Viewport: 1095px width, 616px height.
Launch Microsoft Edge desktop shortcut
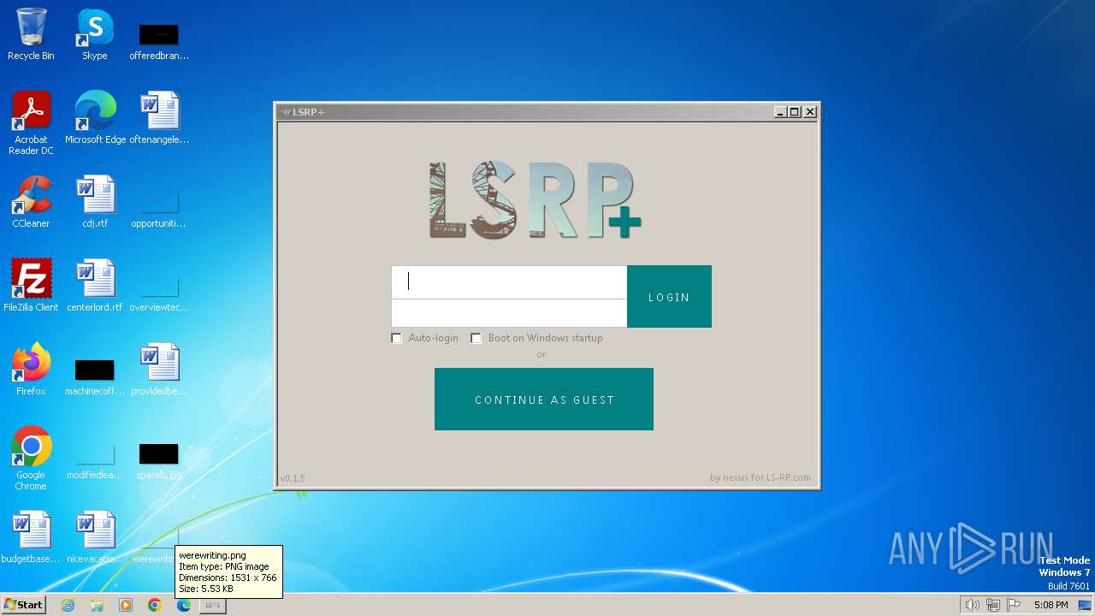(95, 117)
